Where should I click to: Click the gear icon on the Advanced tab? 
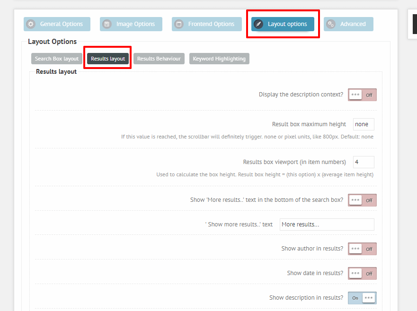332,24
